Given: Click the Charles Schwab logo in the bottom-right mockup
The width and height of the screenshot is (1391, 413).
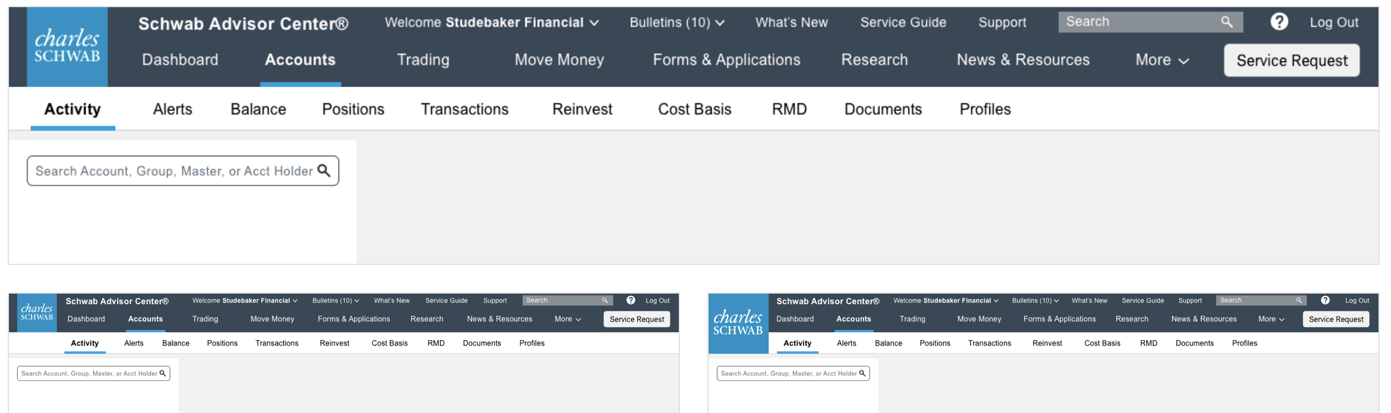Looking at the screenshot, I should click(x=738, y=323).
